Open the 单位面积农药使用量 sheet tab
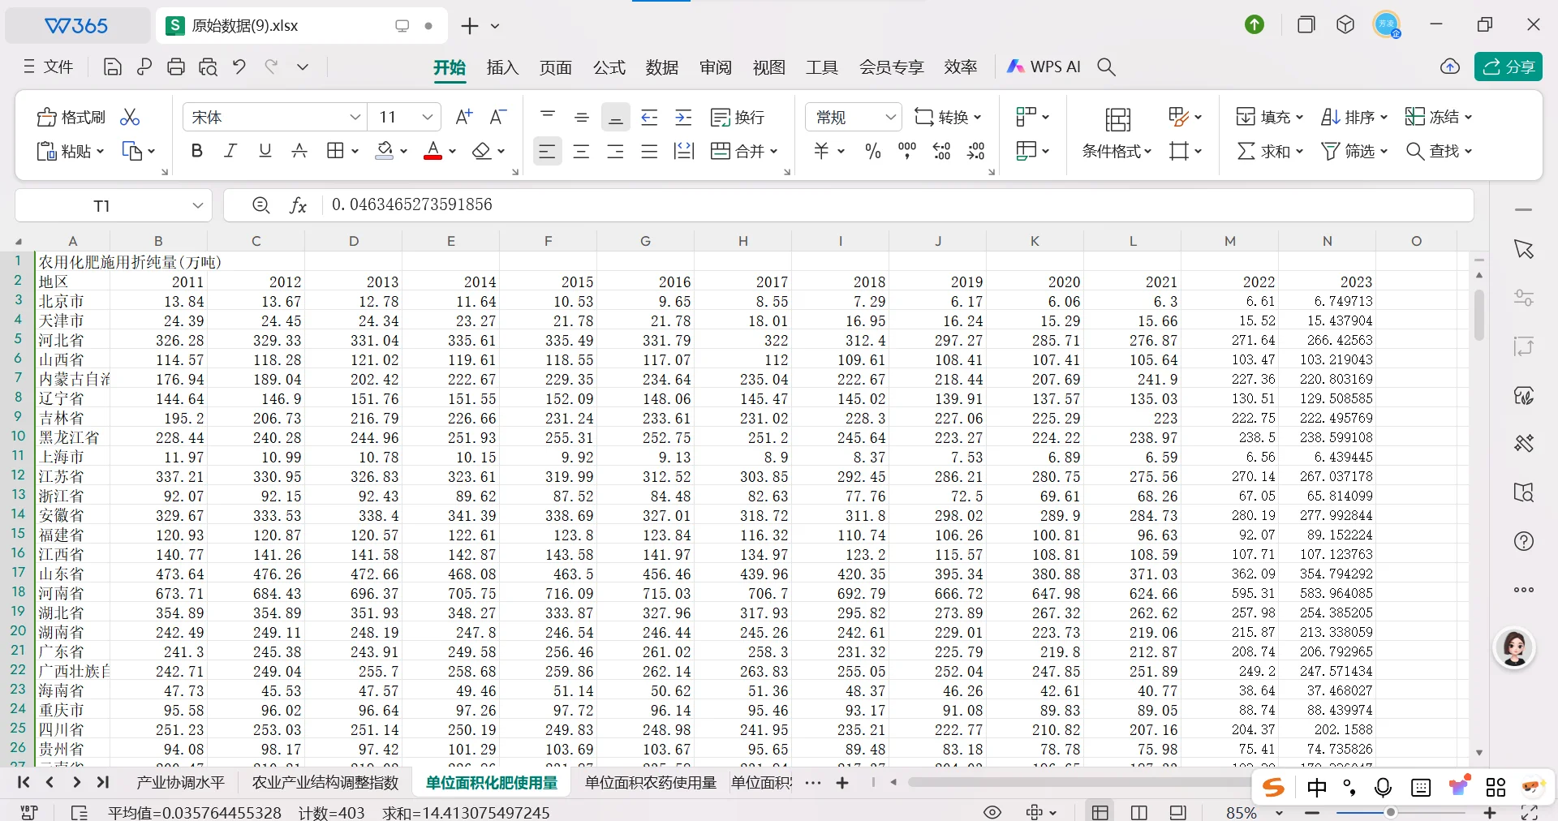This screenshot has height=821, width=1558. tap(650, 783)
